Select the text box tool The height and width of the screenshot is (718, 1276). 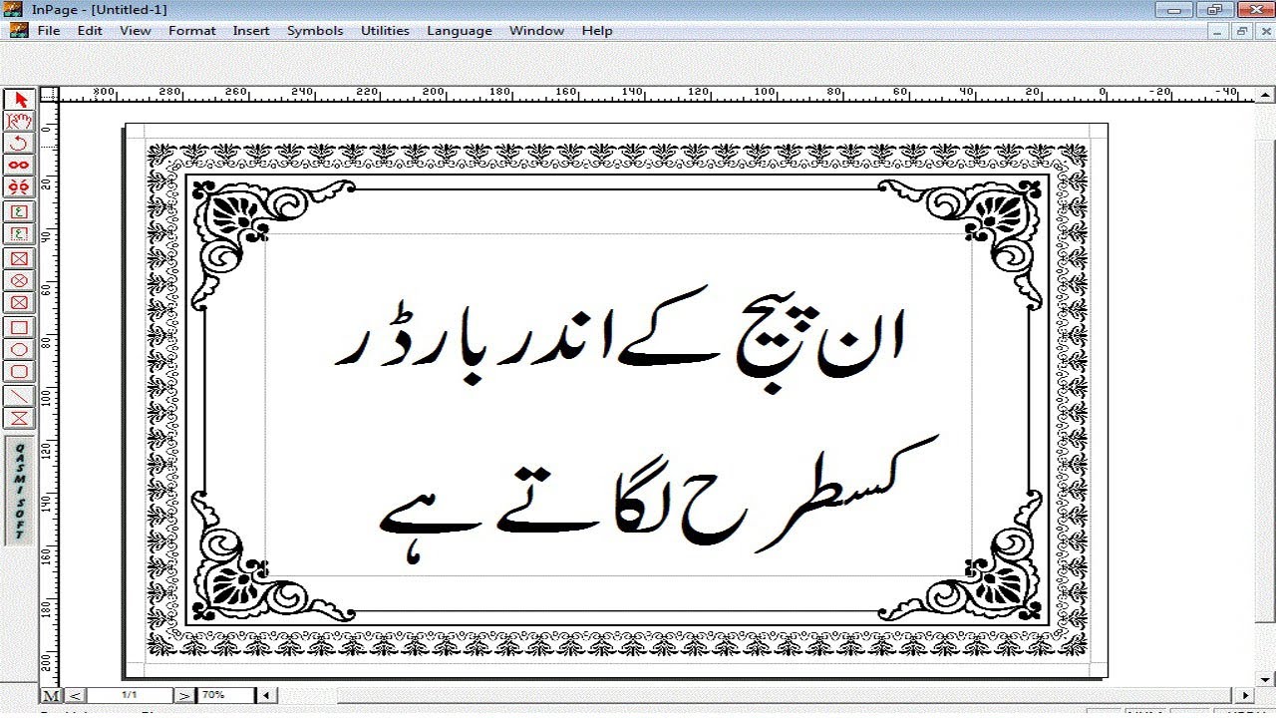pos(19,211)
